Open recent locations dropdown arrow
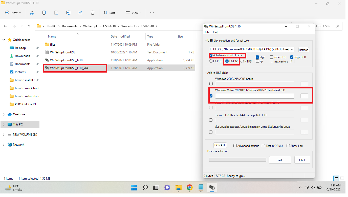Image resolution: width=348 pixels, height=197 pixels. pyautogui.click(x=22, y=26)
